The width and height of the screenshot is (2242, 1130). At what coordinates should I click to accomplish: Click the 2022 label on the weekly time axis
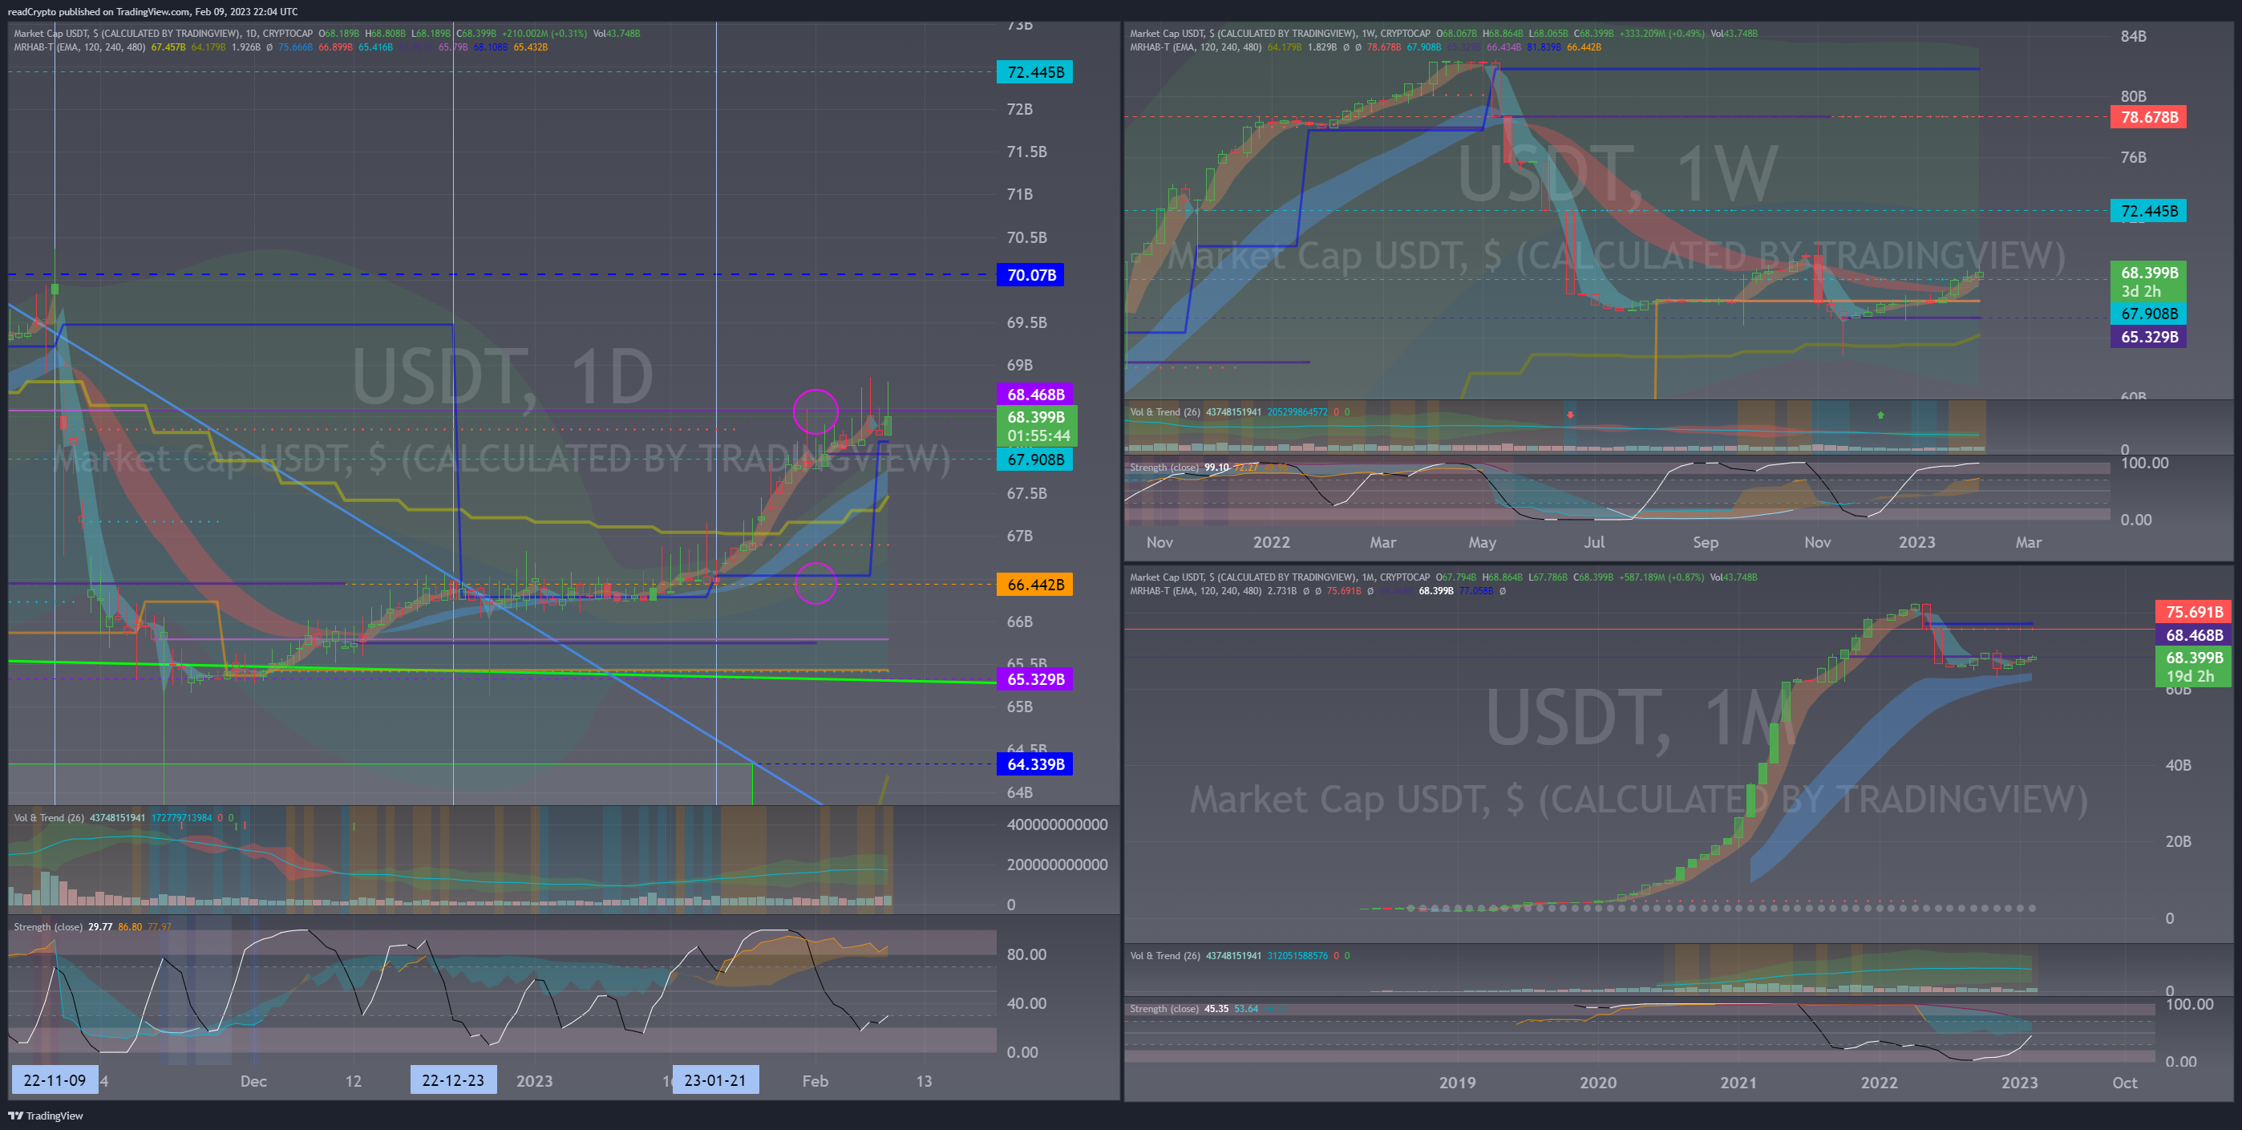1271,542
